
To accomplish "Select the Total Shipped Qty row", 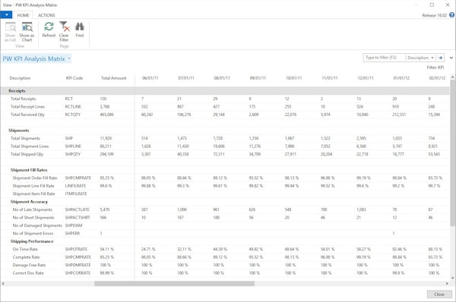I will tap(225, 154).
